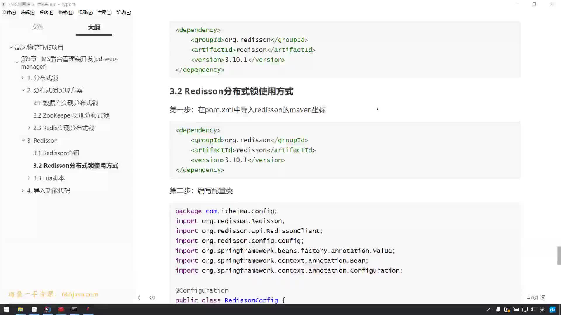The height and width of the screenshot is (315, 561).
Task: Jump to 3 Redisson outline entry
Action: [x=42, y=140]
